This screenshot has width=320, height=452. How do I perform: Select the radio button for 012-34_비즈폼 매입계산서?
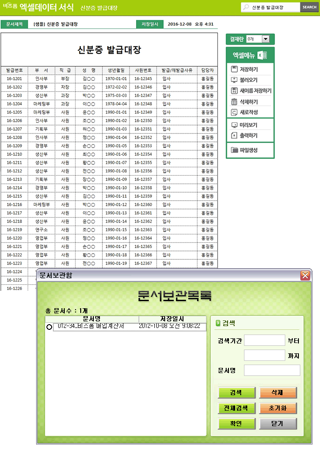pyautogui.click(x=49, y=327)
